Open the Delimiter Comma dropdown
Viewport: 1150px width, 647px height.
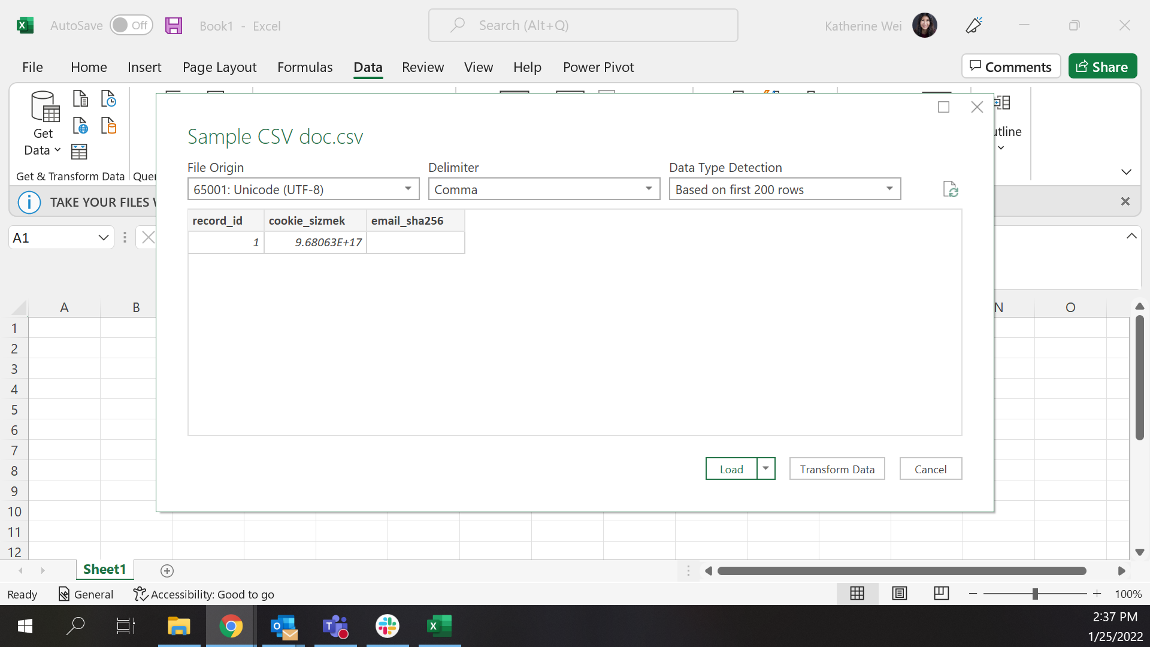(649, 189)
